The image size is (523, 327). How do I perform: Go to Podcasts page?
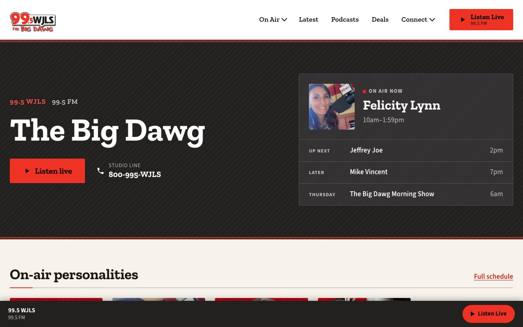point(345,20)
